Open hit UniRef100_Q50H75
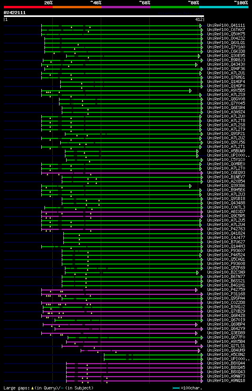This screenshot has height=391, width=252. pos(226,34)
